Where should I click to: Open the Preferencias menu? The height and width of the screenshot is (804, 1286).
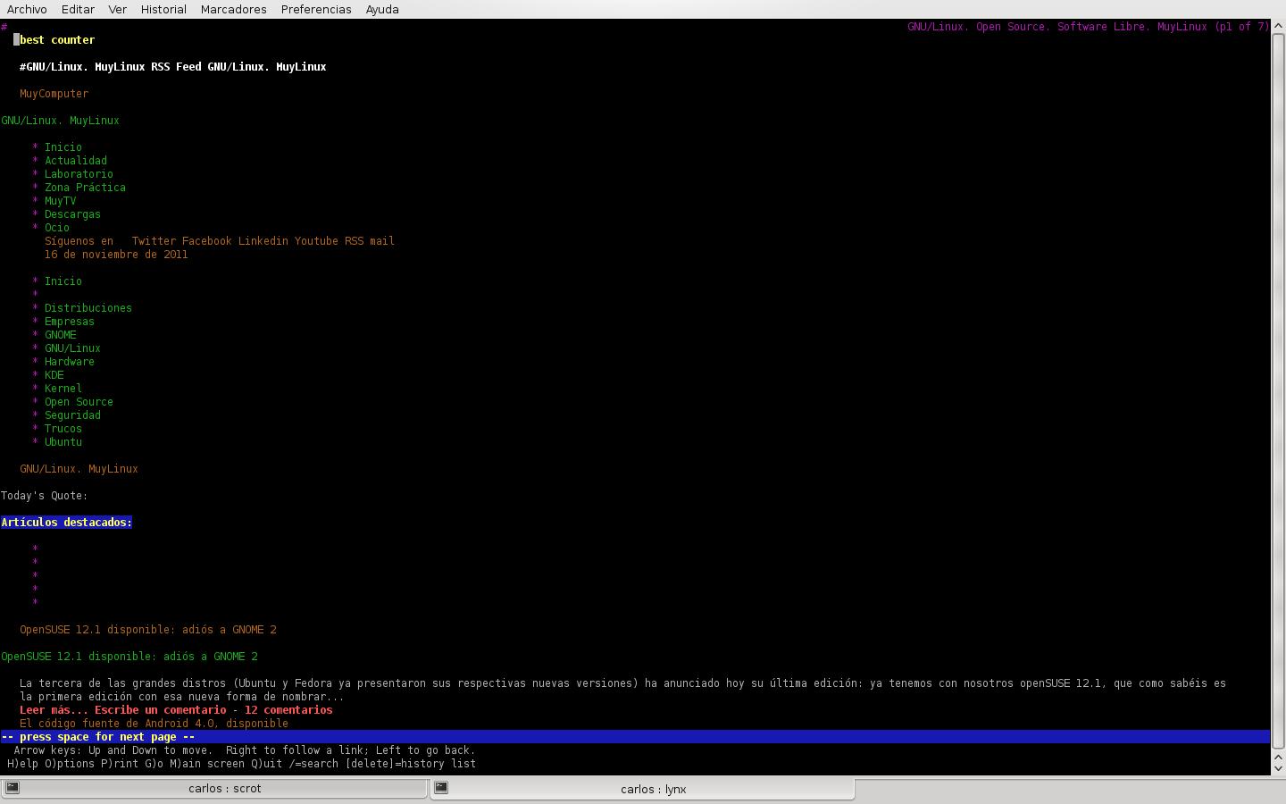point(316,9)
